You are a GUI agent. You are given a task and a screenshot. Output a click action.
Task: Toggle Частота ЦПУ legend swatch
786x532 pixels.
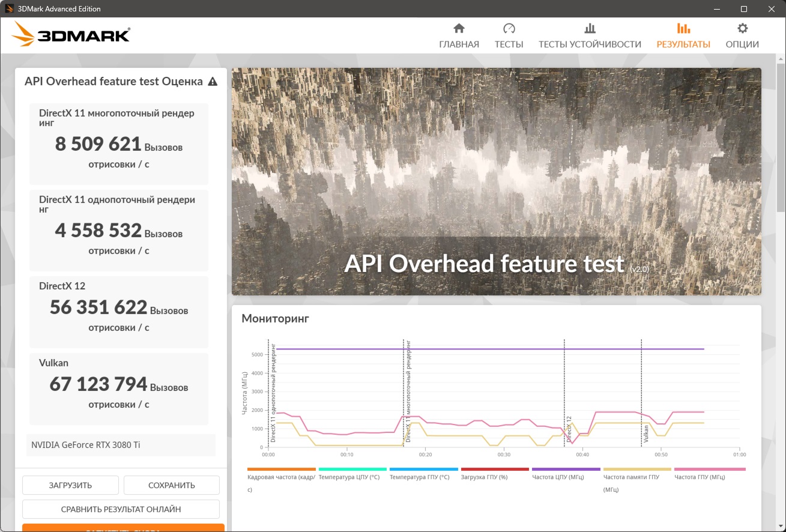pos(566,469)
